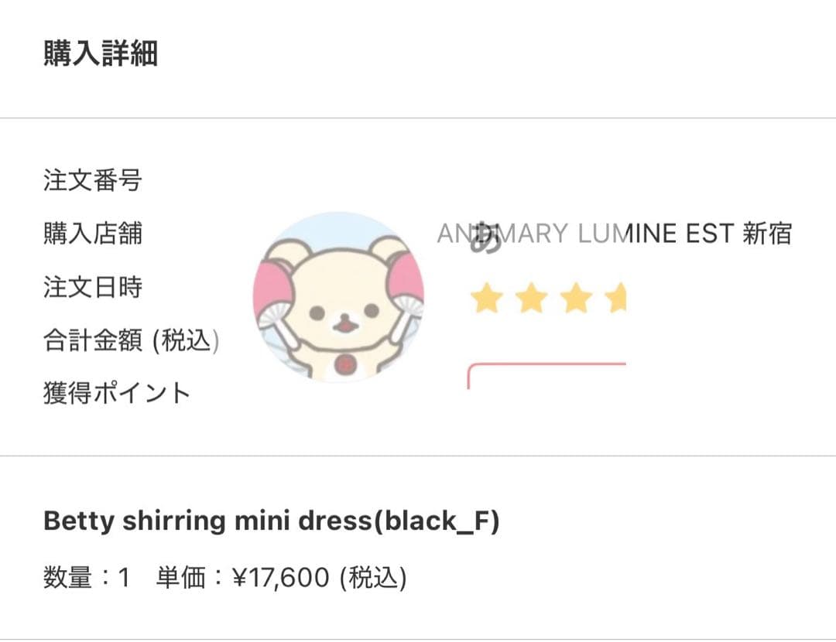Select the 合計金額 (税込) row

[130, 340]
